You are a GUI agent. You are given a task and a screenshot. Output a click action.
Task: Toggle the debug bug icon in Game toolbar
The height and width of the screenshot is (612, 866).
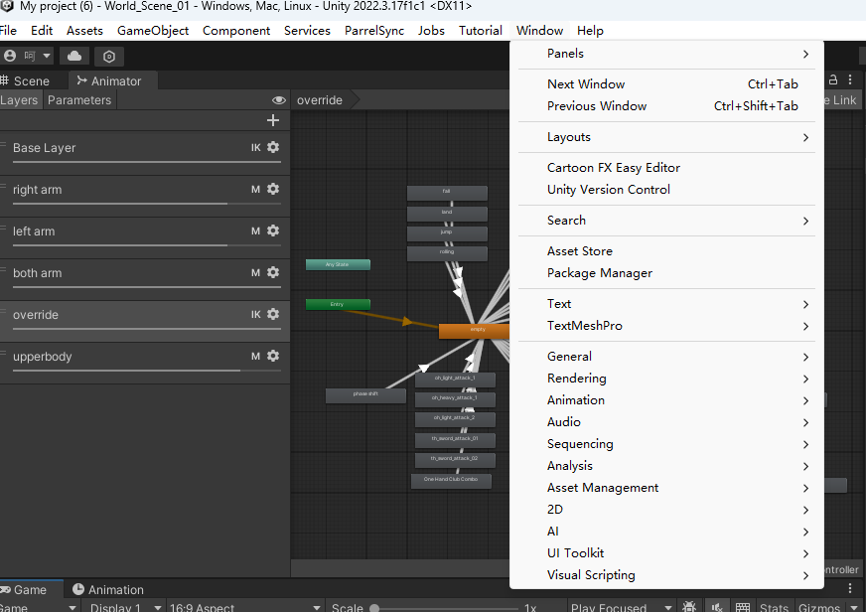tap(689, 606)
